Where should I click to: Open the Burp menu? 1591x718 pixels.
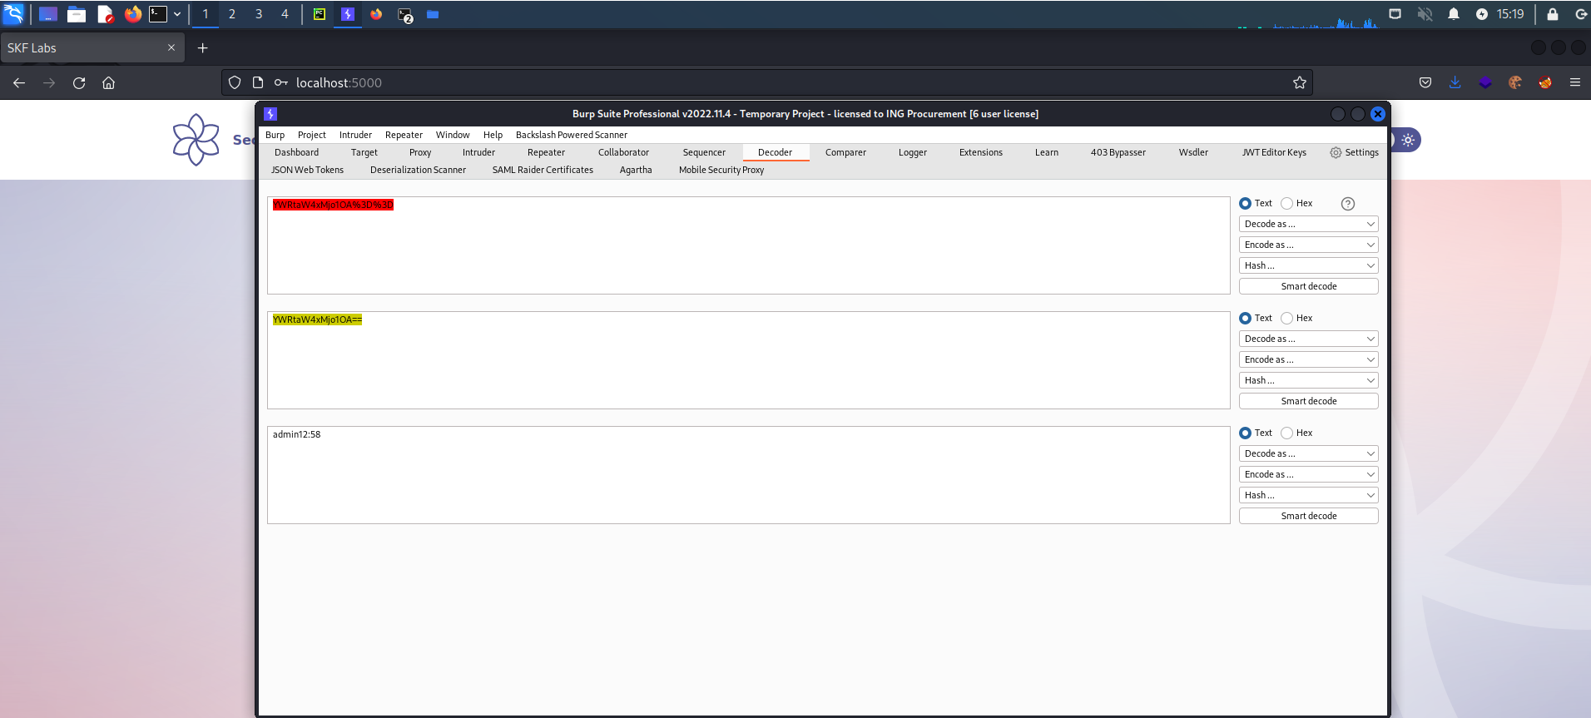(275, 135)
